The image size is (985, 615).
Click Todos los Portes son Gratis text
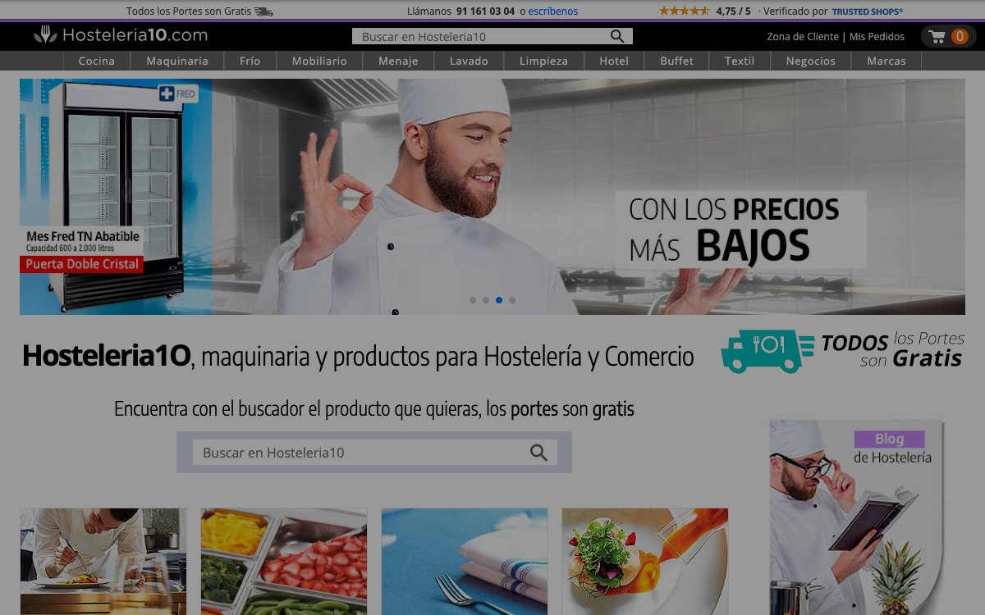189,11
